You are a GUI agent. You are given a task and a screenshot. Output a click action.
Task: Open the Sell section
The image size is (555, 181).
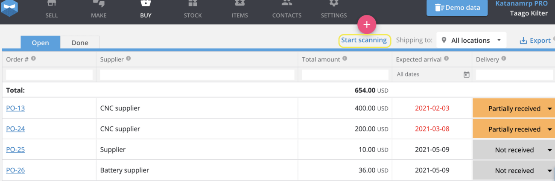pos(52,10)
